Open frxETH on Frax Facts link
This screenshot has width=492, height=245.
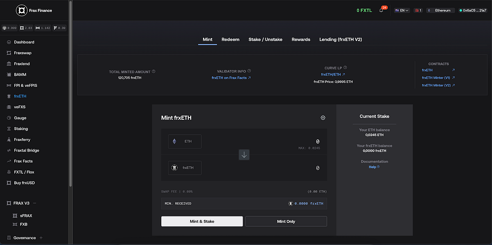pyautogui.click(x=231, y=78)
